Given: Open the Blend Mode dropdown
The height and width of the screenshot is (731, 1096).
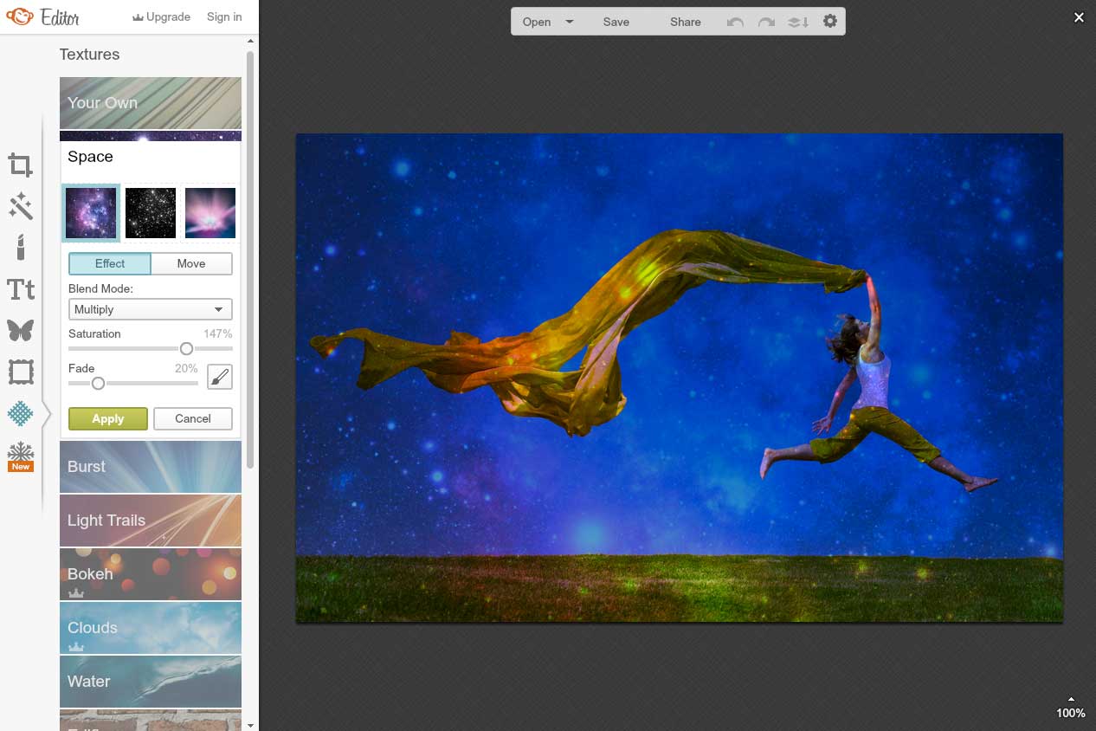Looking at the screenshot, I should pos(151,309).
